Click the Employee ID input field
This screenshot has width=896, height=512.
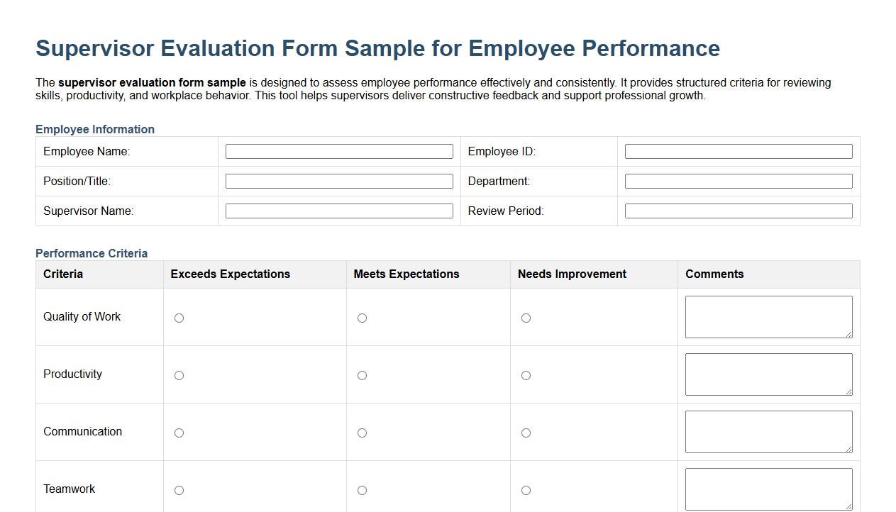(738, 151)
